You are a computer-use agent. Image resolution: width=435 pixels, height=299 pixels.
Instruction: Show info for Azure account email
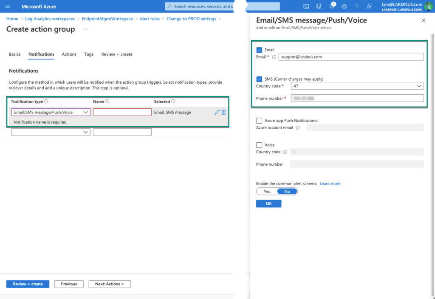pos(298,127)
